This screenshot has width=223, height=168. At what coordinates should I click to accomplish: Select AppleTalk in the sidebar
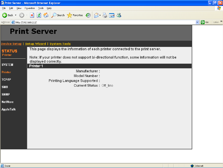tap(9, 109)
